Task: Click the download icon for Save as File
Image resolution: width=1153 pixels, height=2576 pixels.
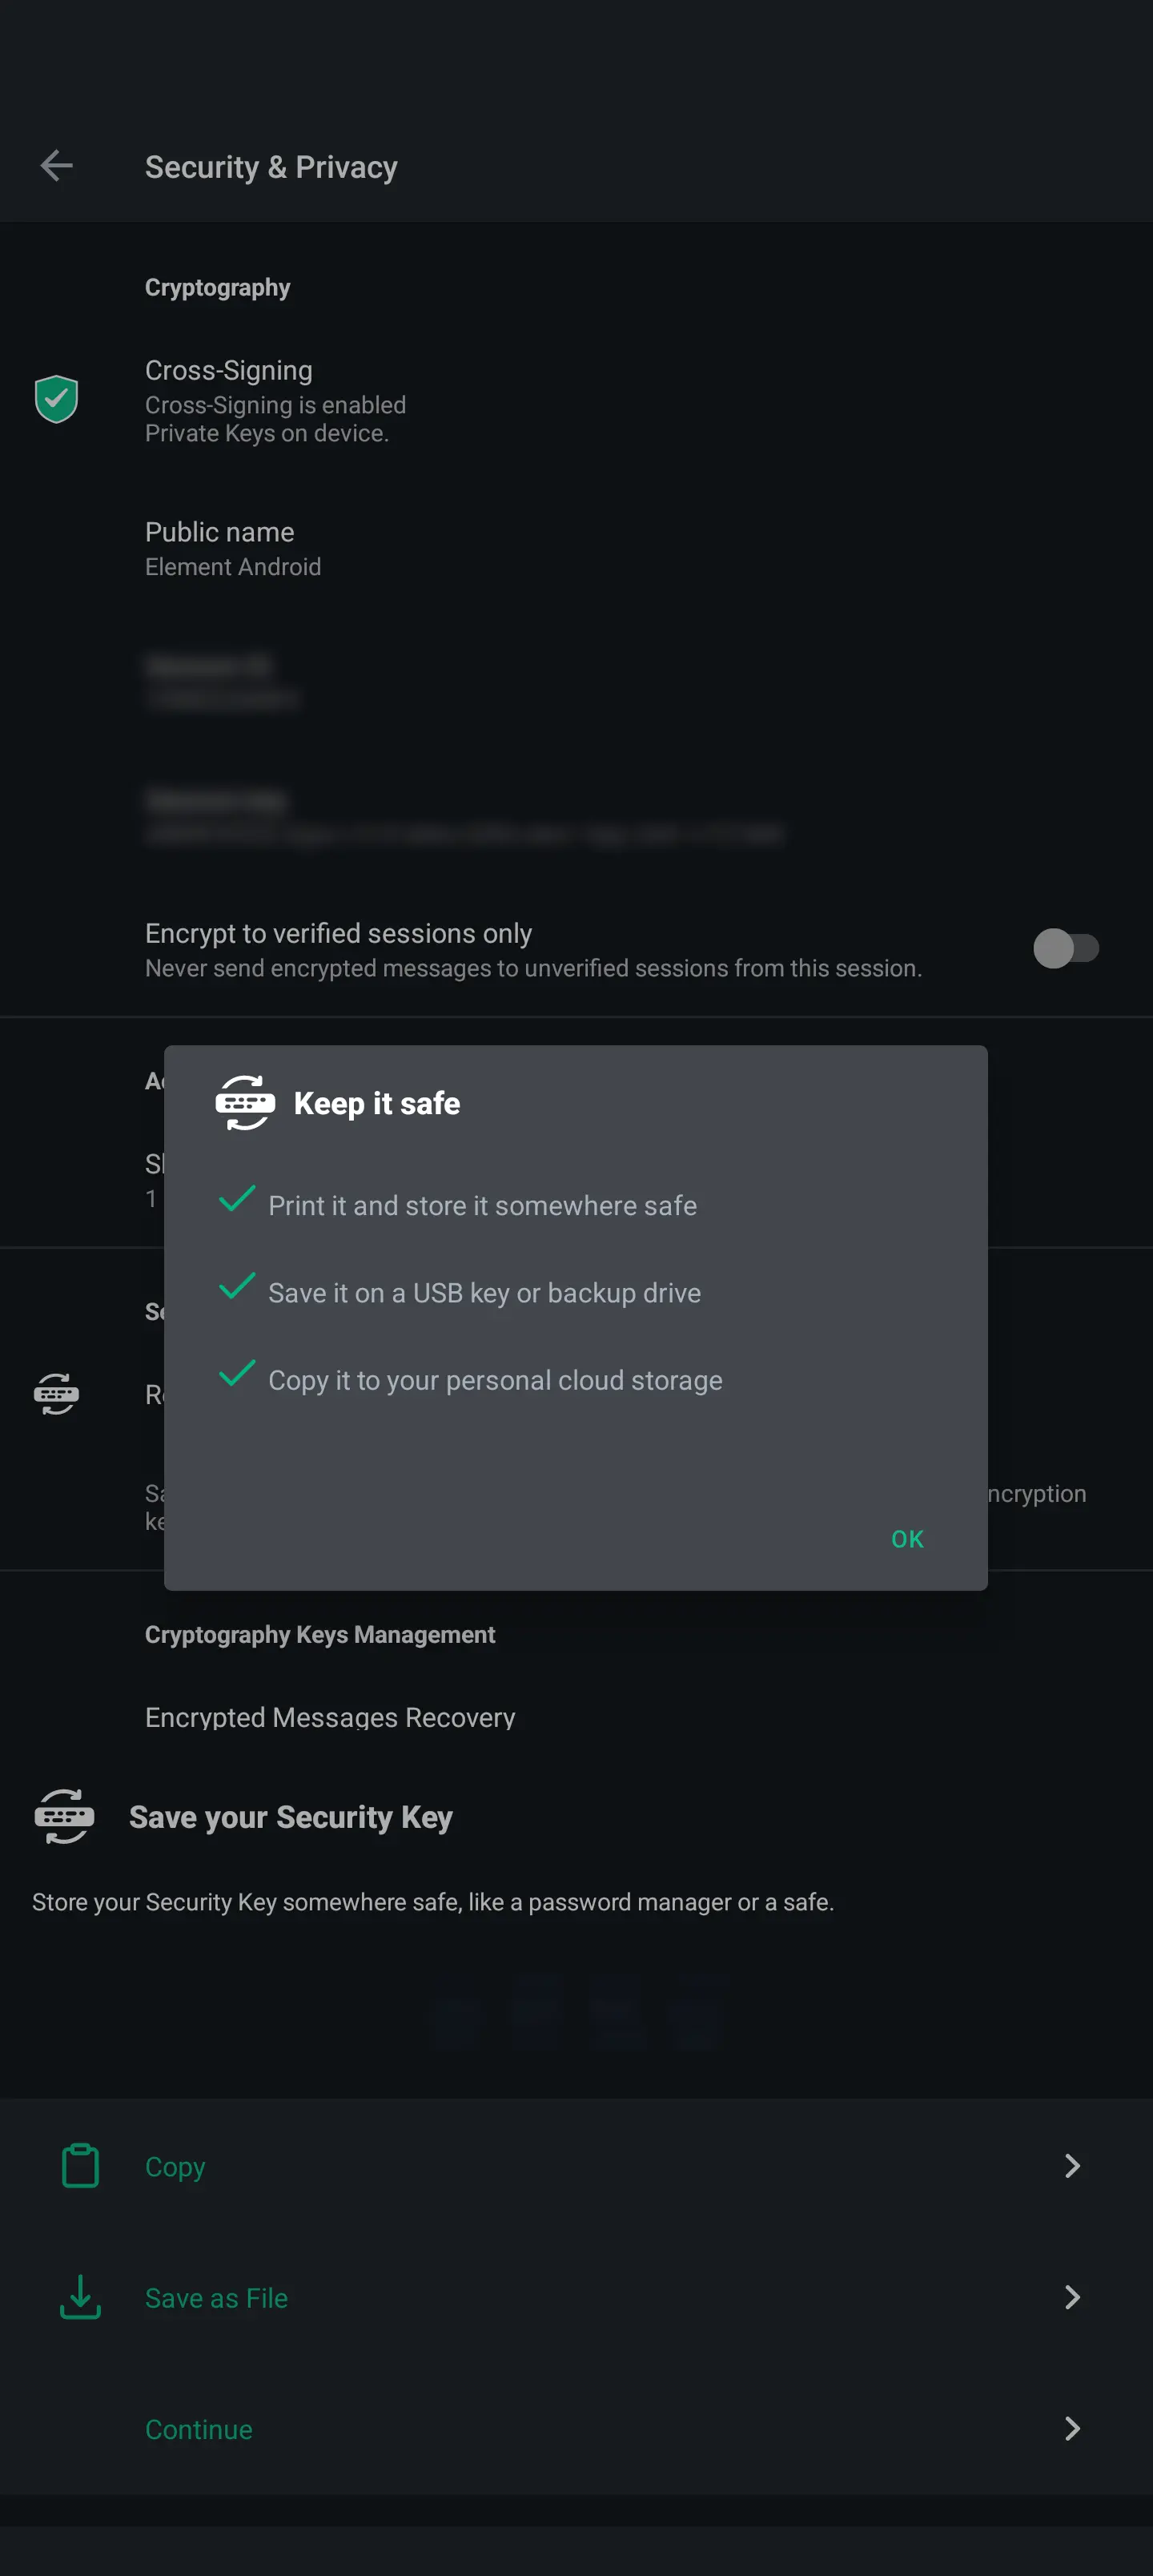Action: [x=80, y=2297]
